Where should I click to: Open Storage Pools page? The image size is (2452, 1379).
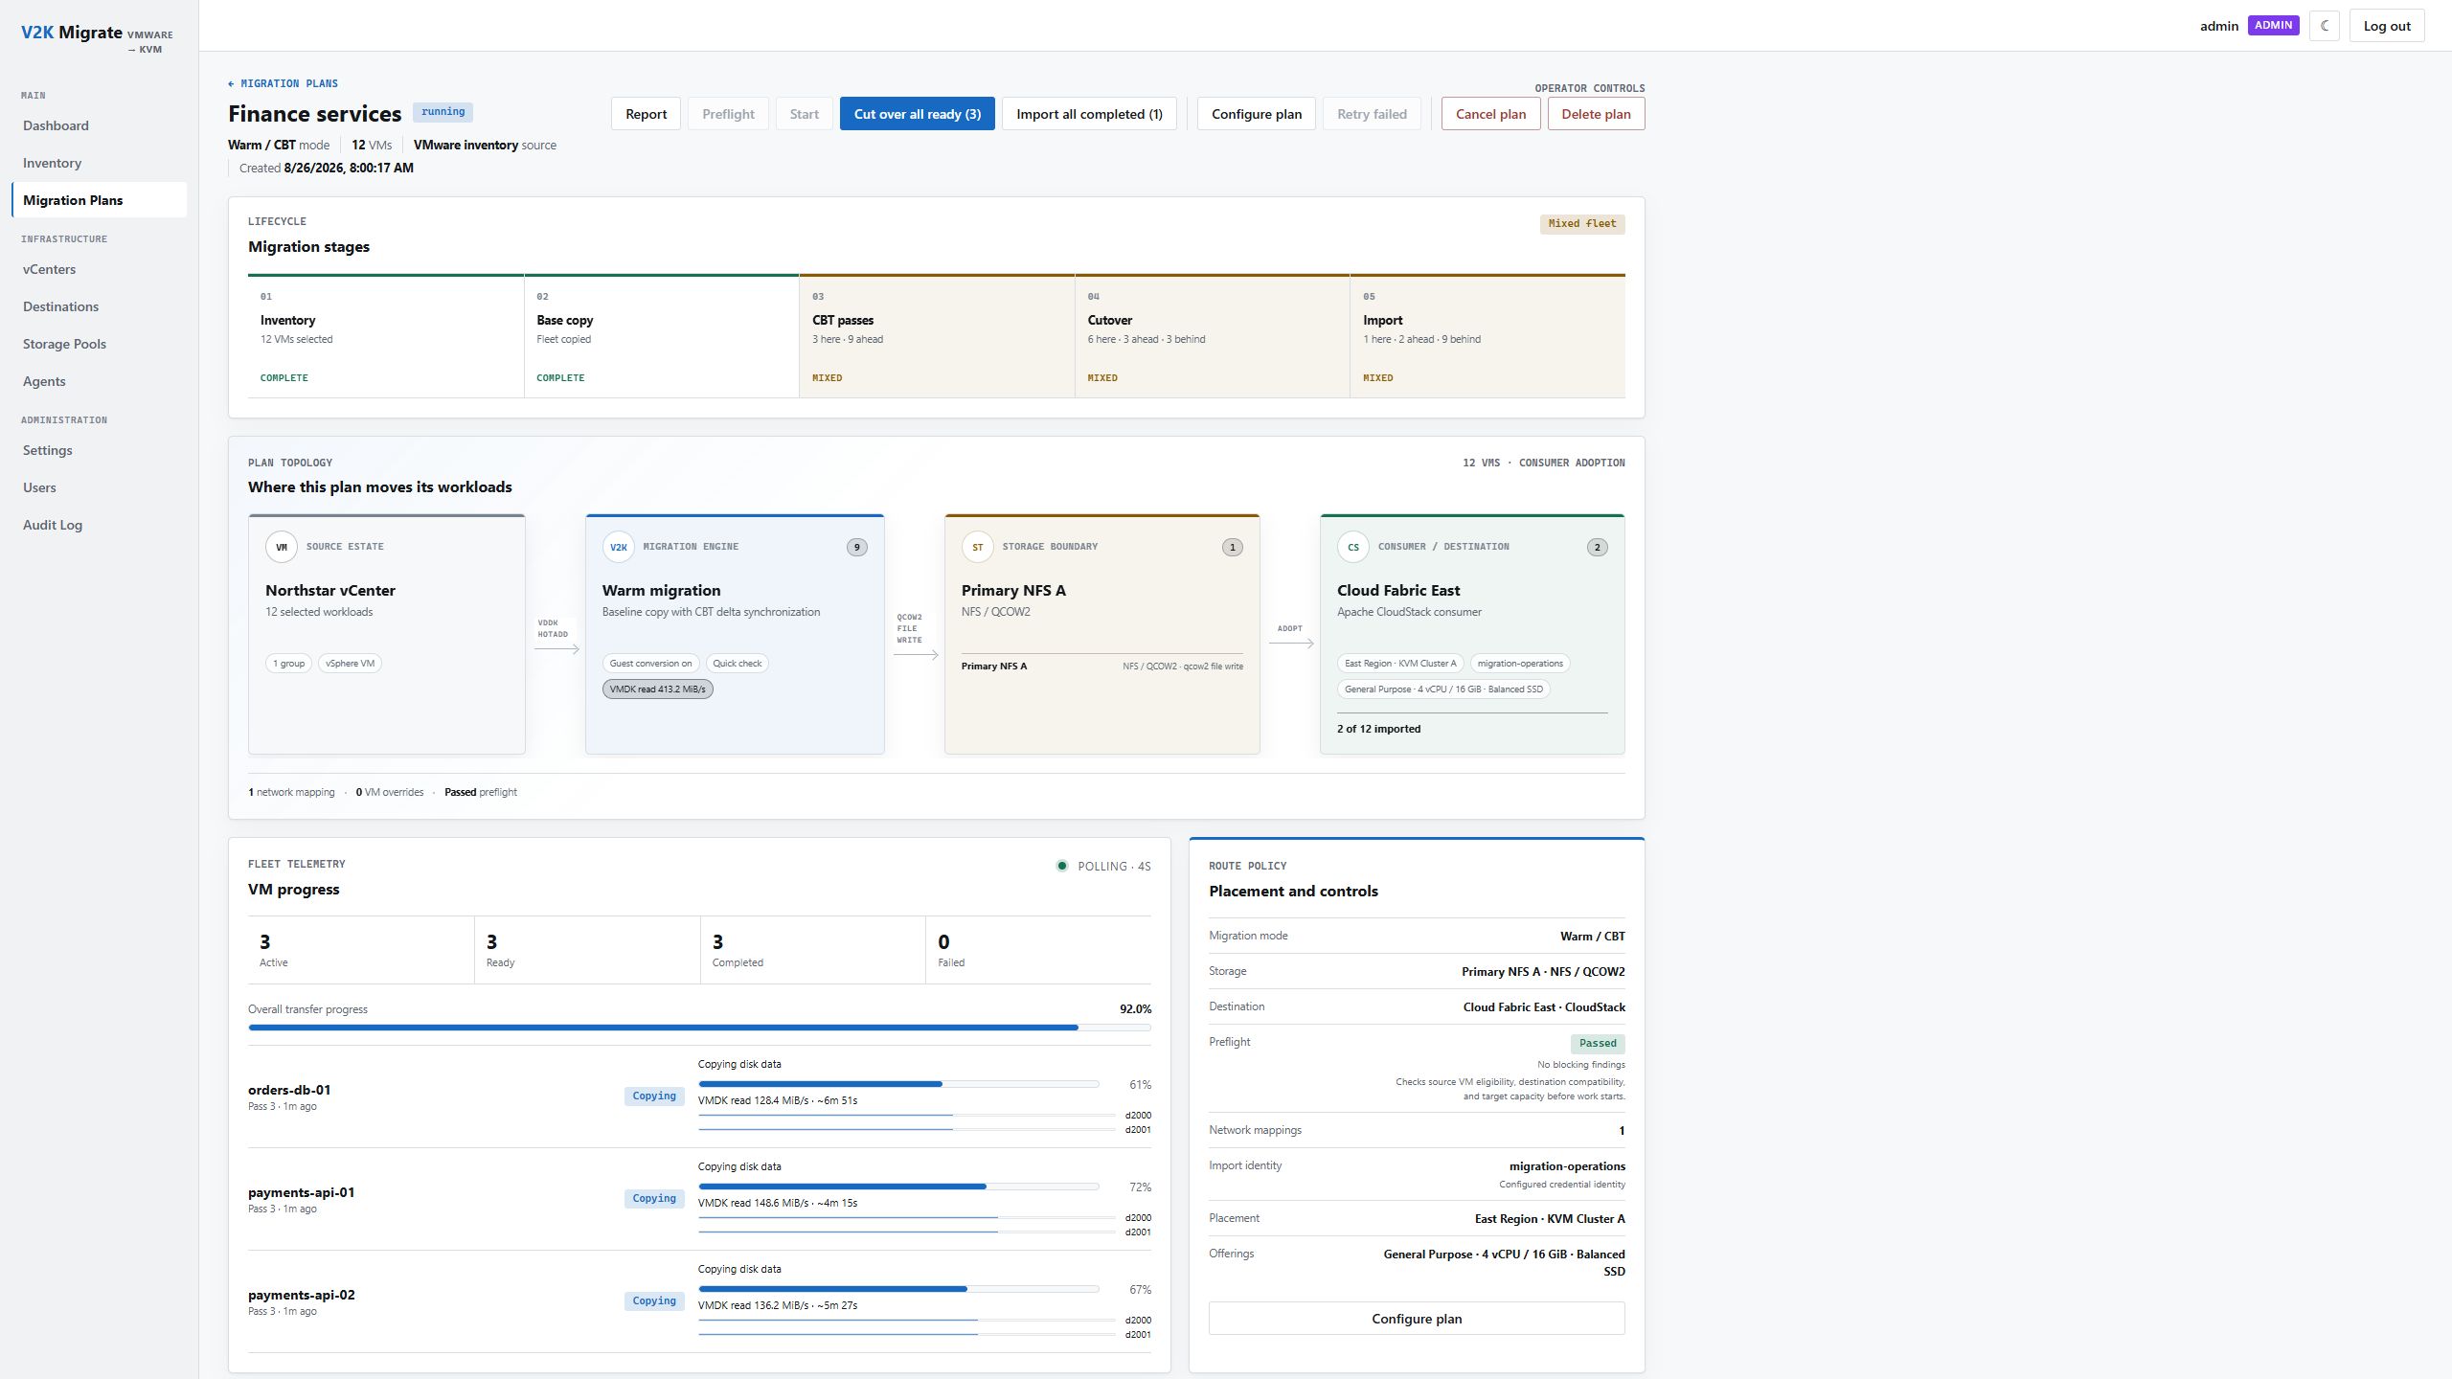pos(99,344)
